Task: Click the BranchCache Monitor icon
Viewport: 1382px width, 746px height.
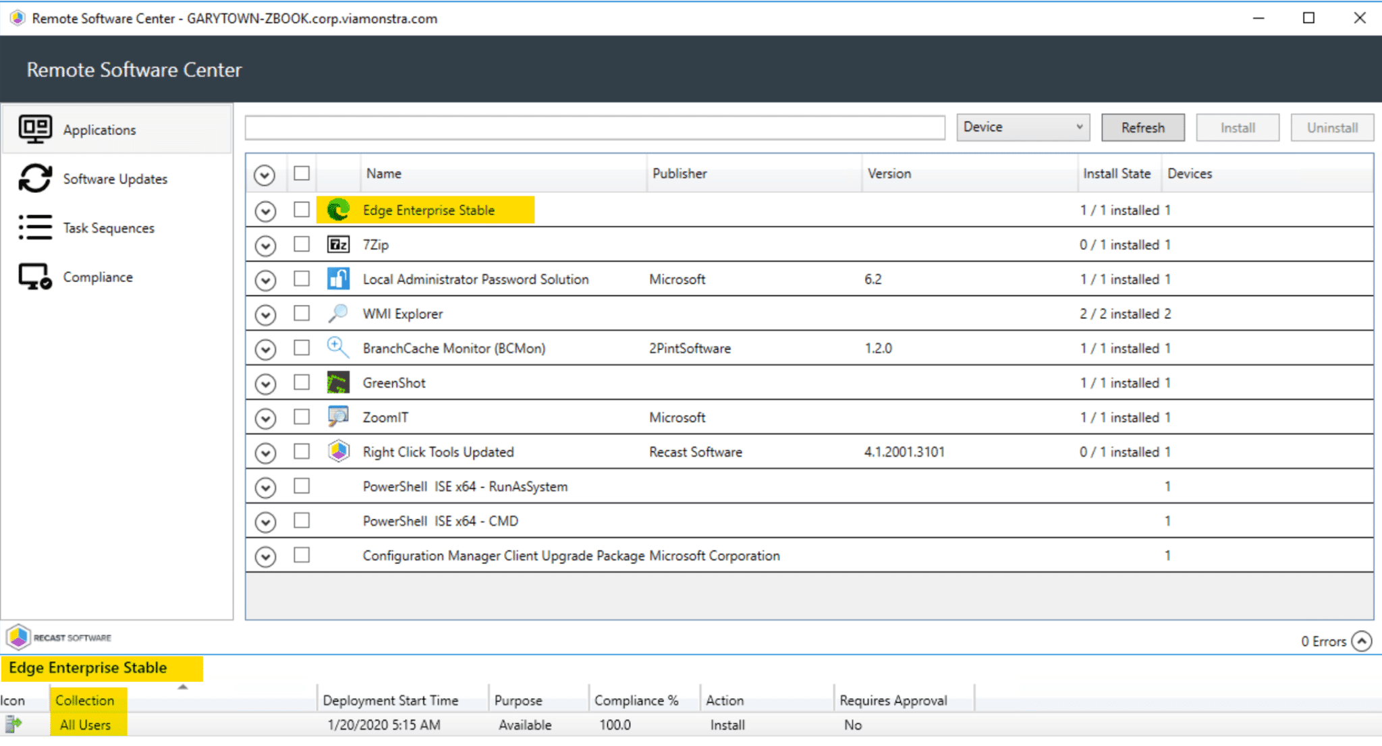Action: point(338,348)
